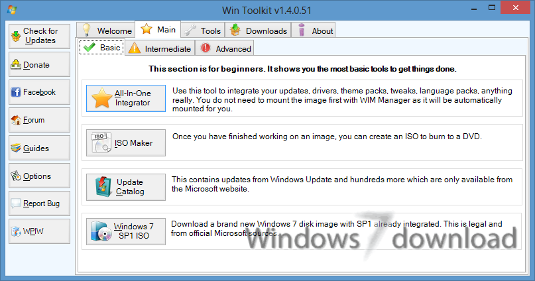
Task: Click the Windows 7 SP1 ISO button
Action: [126, 231]
